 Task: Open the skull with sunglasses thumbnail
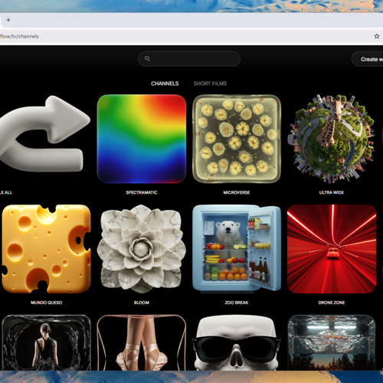coord(237,342)
